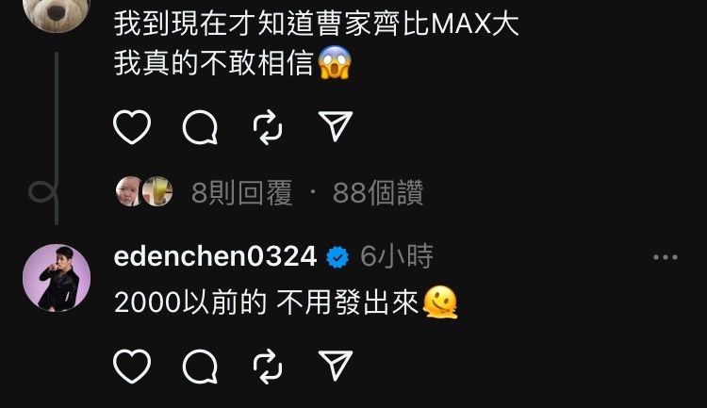Tap the 6小時 timestamp
The height and width of the screenshot is (408, 707).
point(397,256)
